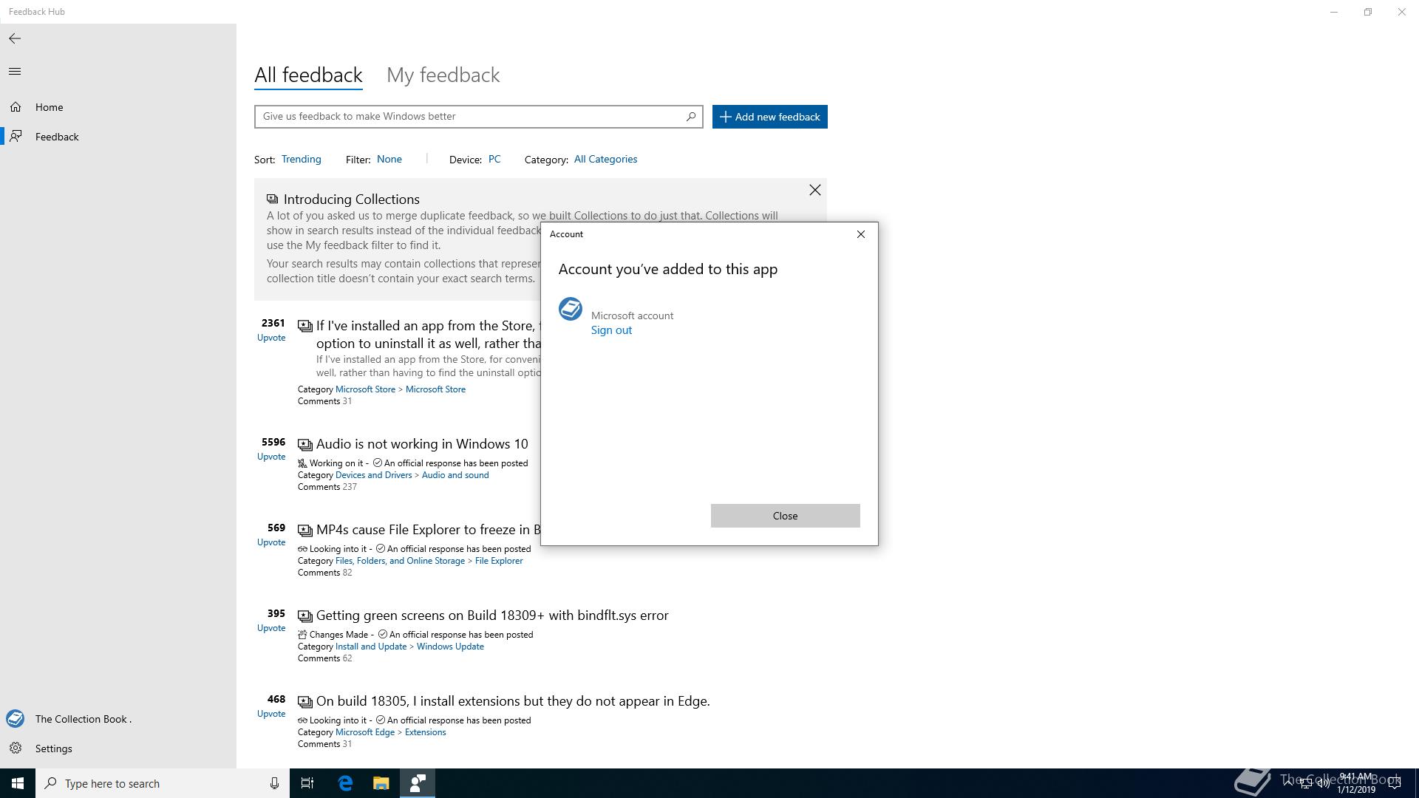The height and width of the screenshot is (798, 1419).
Task: Open the Edge extensions do not appear feedback
Action: tap(513, 701)
